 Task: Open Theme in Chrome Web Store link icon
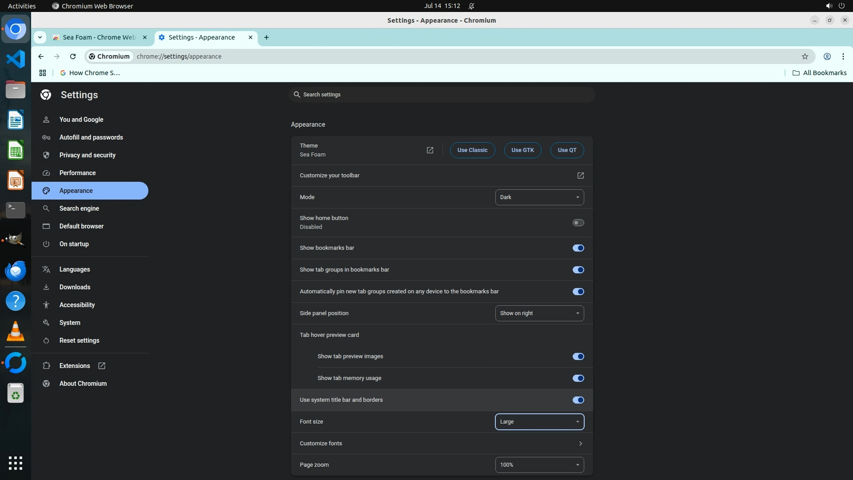pyautogui.click(x=430, y=150)
